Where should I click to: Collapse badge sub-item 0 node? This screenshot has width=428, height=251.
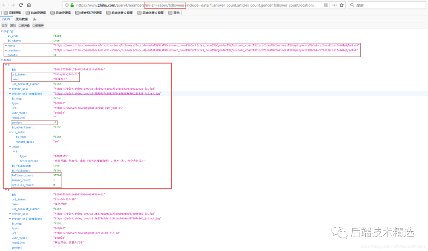click(14, 151)
